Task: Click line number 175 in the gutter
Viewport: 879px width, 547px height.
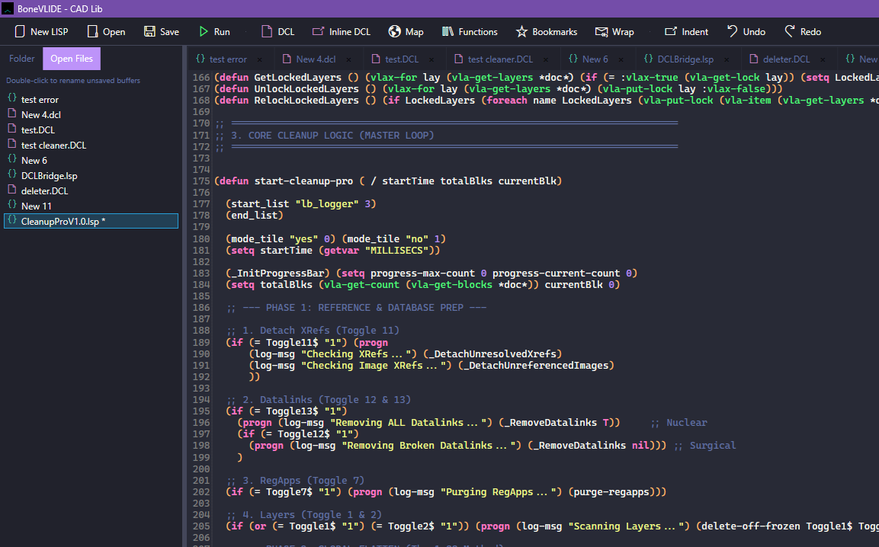Action: 201,181
